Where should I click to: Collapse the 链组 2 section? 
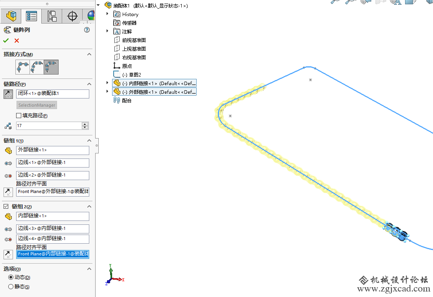point(89,206)
